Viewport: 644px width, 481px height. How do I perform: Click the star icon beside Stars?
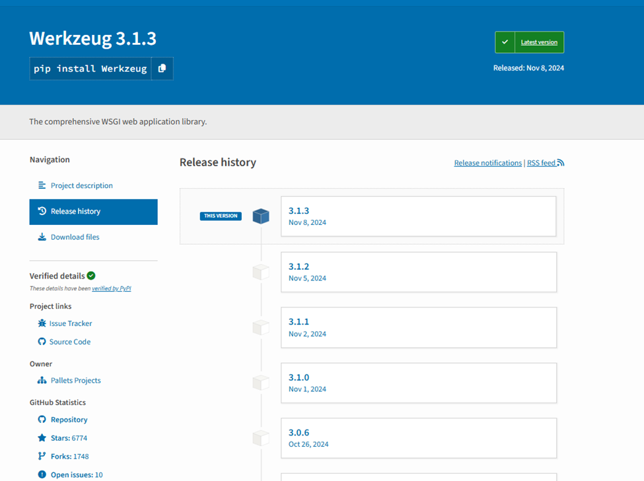point(42,437)
